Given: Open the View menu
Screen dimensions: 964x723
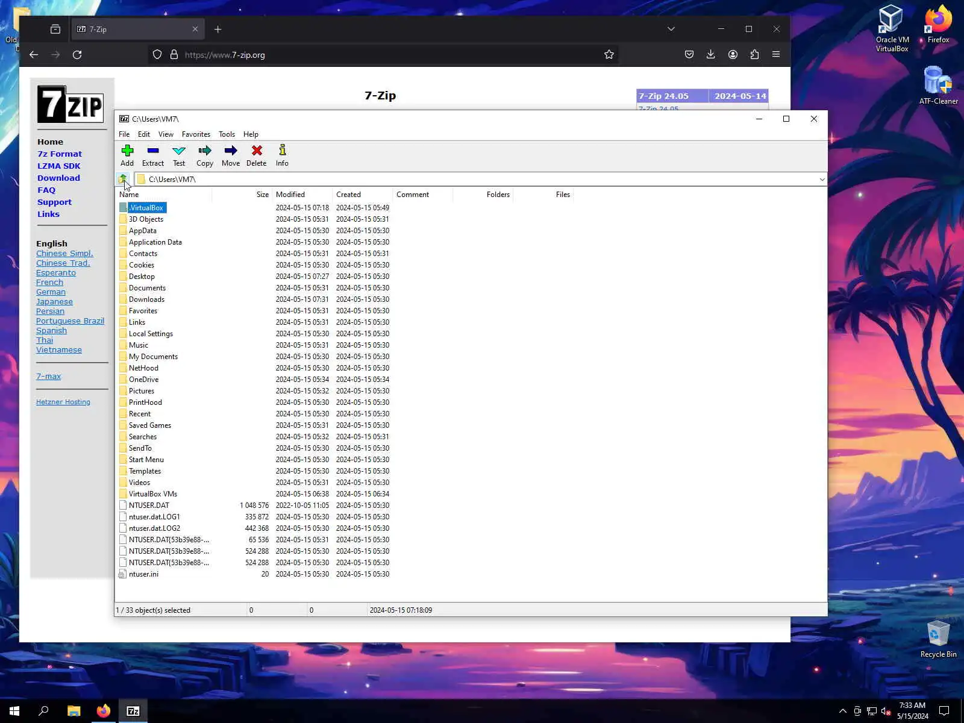Looking at the screenshot, I should click(166, 134).
